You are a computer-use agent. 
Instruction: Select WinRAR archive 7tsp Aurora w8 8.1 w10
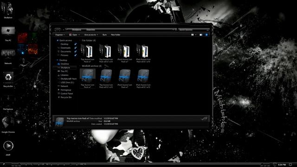pos(106,78)
